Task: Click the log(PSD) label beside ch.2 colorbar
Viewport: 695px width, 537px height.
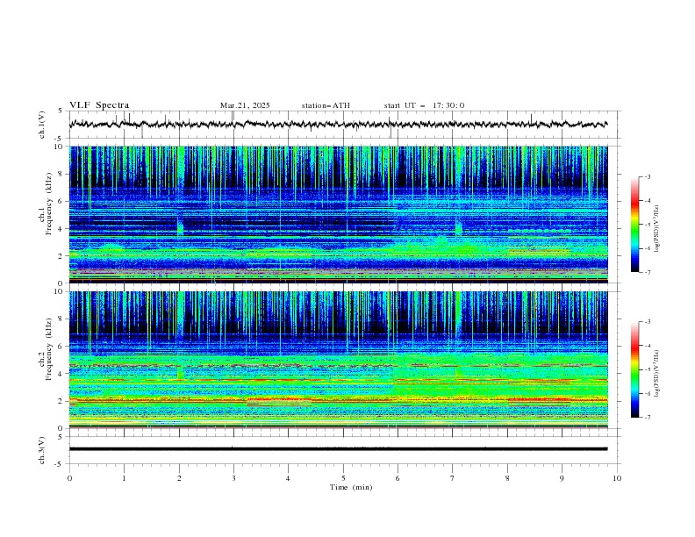Action: 657,373
